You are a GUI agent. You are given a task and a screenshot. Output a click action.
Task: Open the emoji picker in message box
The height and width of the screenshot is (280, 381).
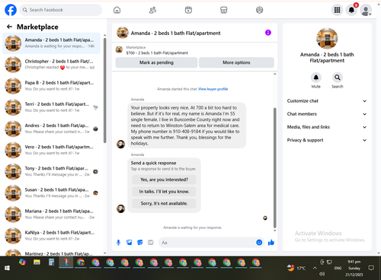click(259, 243)
